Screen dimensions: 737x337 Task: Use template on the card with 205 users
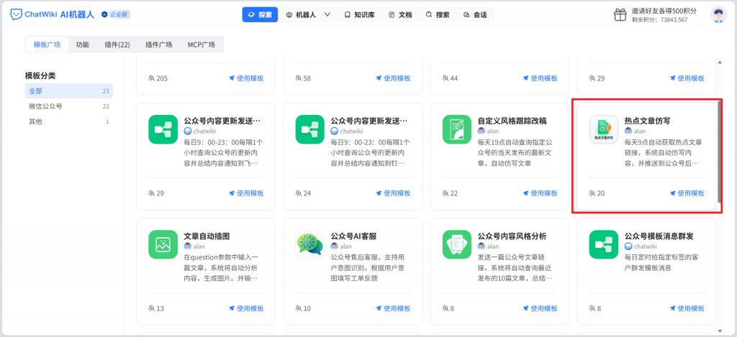coord(246,78)
